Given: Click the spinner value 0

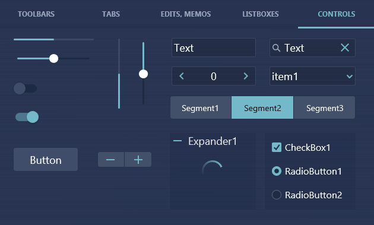Looking at the screenshot, I should click(x=214, y=77).
